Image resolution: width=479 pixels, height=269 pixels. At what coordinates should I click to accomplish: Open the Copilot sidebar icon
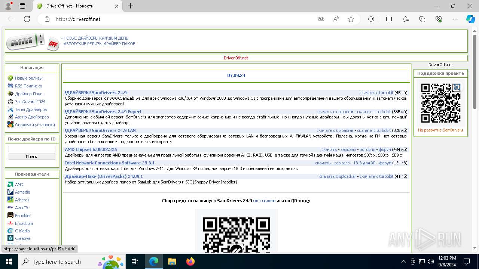click(470, 19)
